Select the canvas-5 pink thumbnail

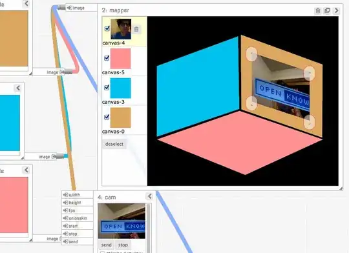pos(120,59)
